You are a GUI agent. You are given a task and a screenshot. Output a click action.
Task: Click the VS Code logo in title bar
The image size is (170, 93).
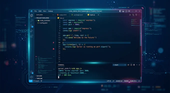point(31,11)
